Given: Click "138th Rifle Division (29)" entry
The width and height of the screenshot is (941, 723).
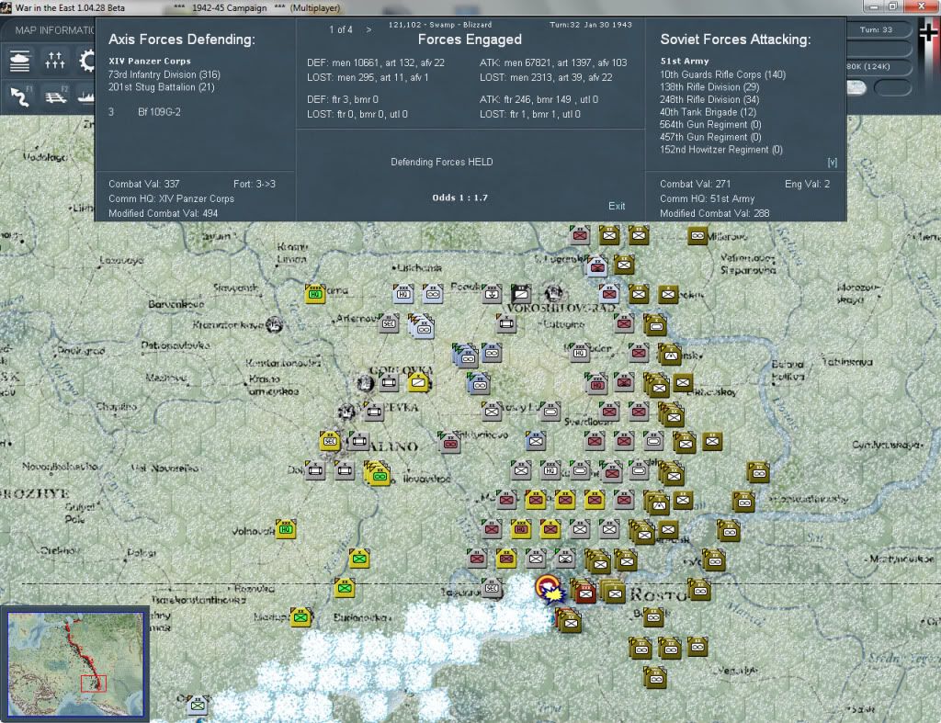Looking at the screenshot, I should 709,87.
